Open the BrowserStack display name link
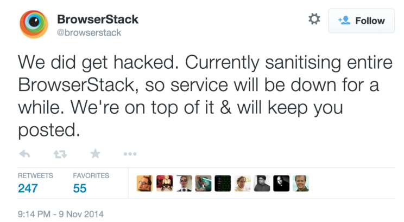Screen dimensions: 404x222 pyautogui.click(x=98, y=19)
